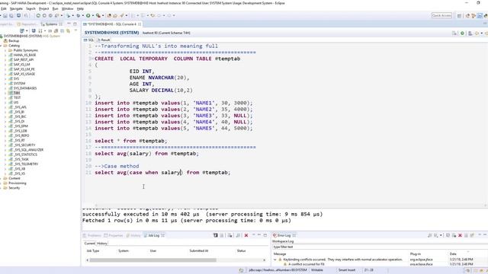Open the Properties tab in bottom panel

pyautogui.click(x=114, y=235)
